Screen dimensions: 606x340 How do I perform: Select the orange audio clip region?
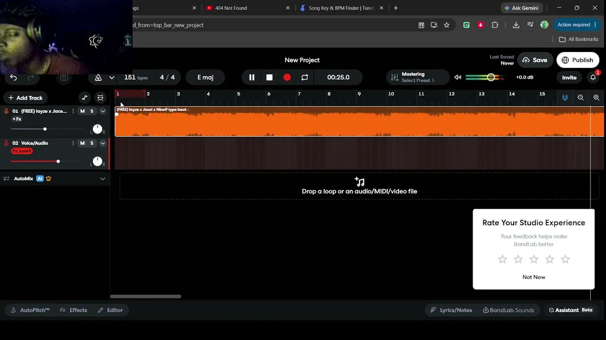pyautogui.click(x=359, y=121)
